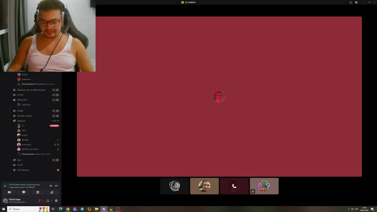
Task: Click green speaker icon beside DOTA 2#1
Action: (x=14, y=100)
